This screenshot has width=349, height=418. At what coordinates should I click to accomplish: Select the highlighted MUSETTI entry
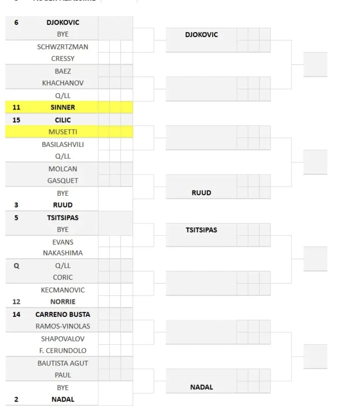click(63, 132)
